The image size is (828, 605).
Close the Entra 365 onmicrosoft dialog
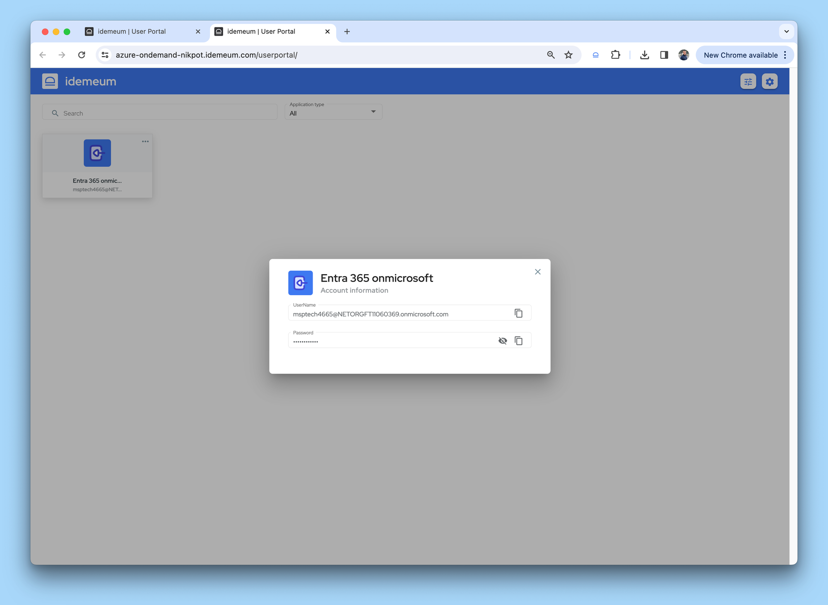[537, 272]
